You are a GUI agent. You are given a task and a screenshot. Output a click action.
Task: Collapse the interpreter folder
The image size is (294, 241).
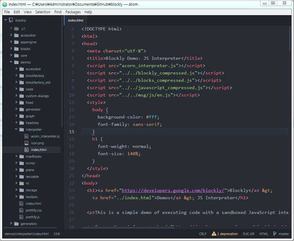tap(17, 129)
